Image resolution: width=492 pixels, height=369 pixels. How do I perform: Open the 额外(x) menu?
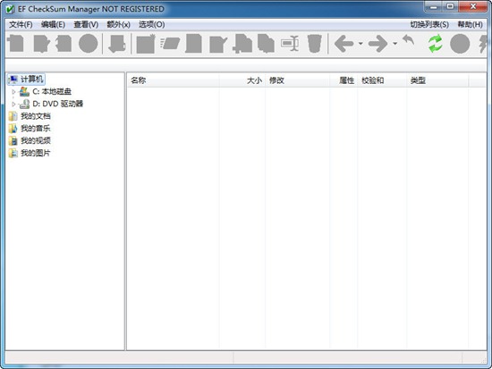(119, 24)
